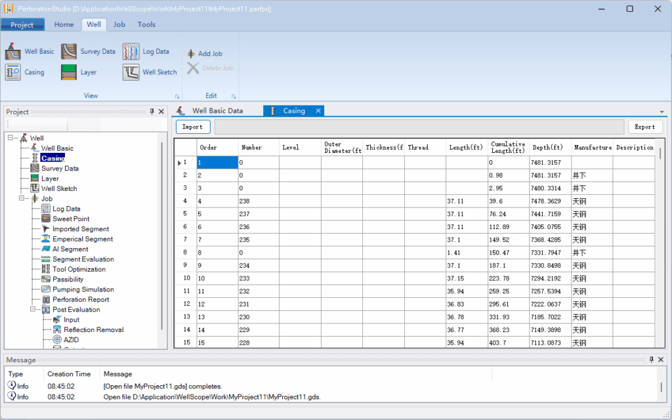
Task: Switch to Well Basic Data tab
Action: 217,111
